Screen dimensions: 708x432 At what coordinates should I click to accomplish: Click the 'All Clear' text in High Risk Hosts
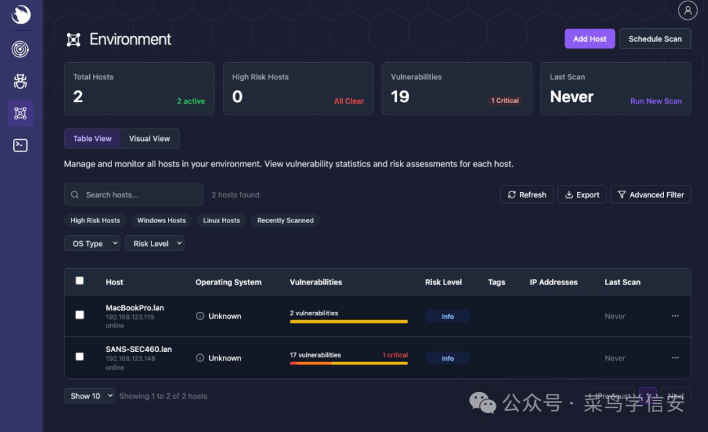coord(349,101)
